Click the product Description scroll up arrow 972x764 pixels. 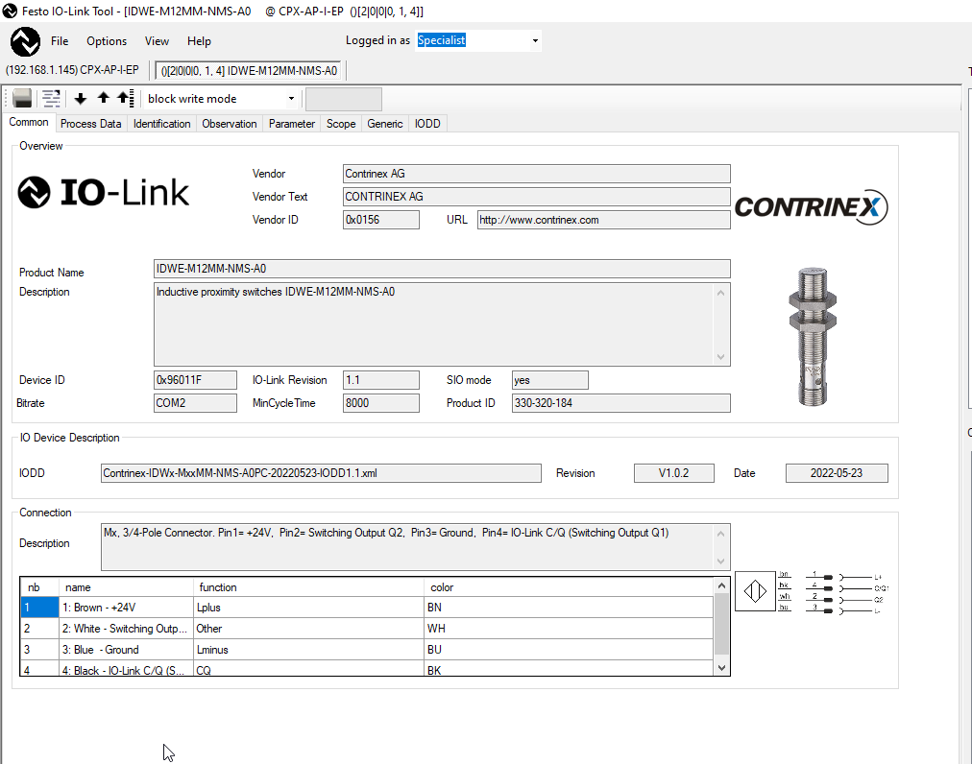pos(721,293)
